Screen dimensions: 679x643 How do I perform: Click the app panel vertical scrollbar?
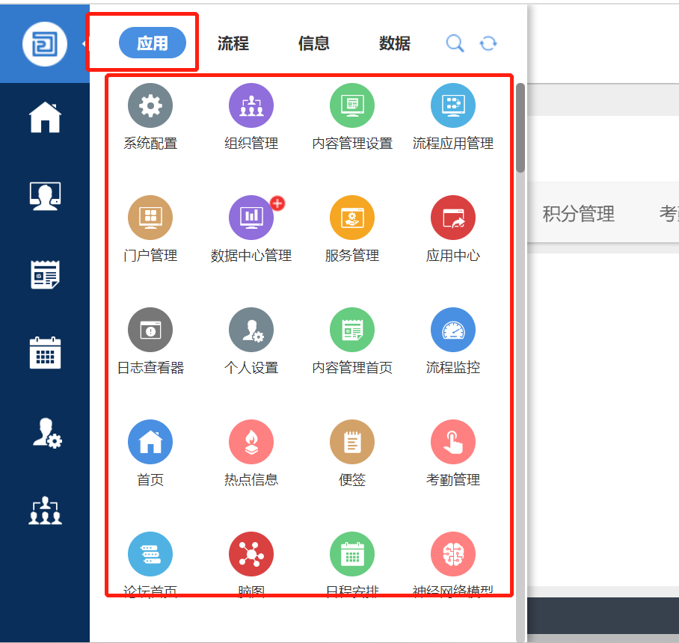click(x=520, y=128)
